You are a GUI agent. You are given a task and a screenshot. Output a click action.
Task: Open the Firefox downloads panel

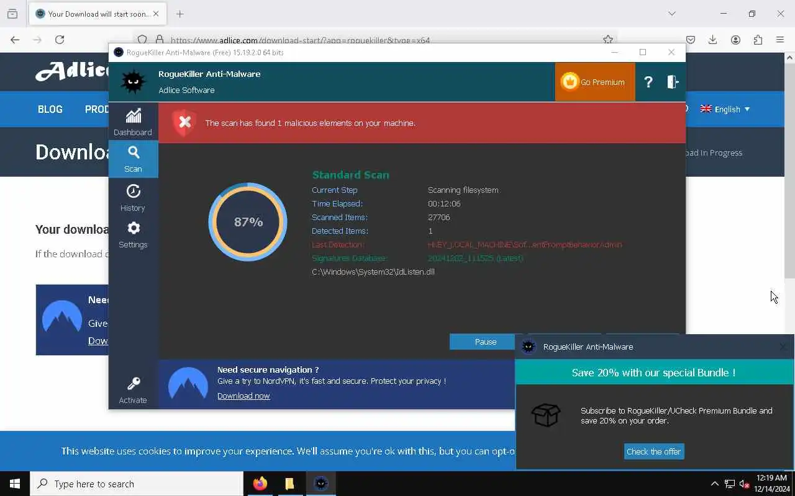[713, 40]
